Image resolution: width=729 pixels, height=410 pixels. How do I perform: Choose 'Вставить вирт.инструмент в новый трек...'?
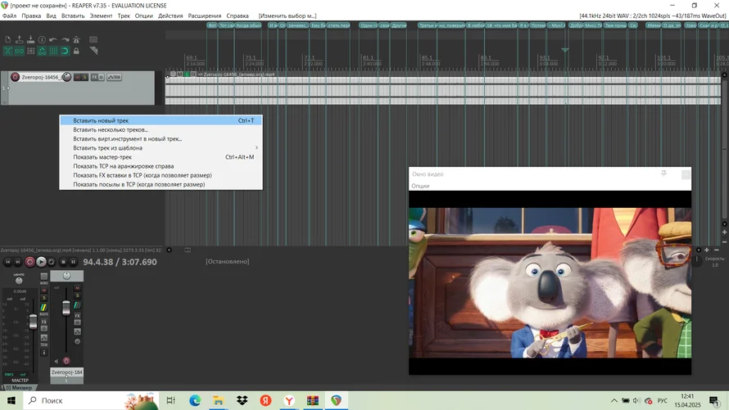(161, 139)
